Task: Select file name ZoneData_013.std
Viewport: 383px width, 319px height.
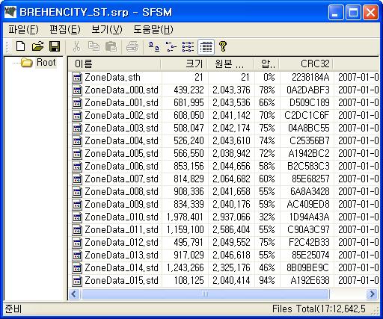Action: click(x=121, y=255)
